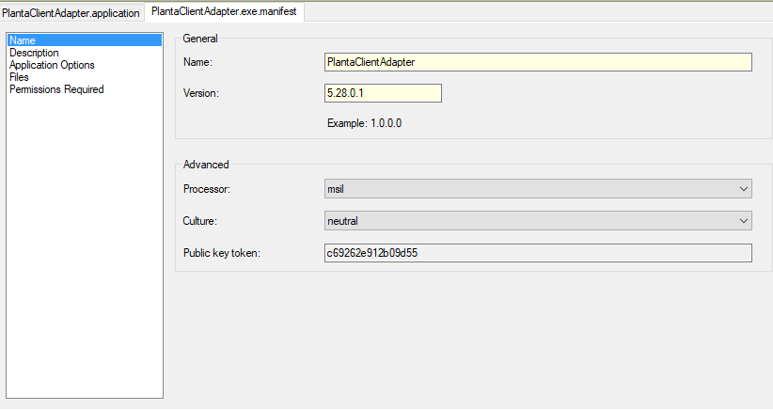
Task: Go to Application Options in the list
Action: (52, 65)
